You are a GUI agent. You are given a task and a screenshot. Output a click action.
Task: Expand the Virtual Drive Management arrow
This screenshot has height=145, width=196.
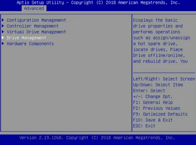3,31
